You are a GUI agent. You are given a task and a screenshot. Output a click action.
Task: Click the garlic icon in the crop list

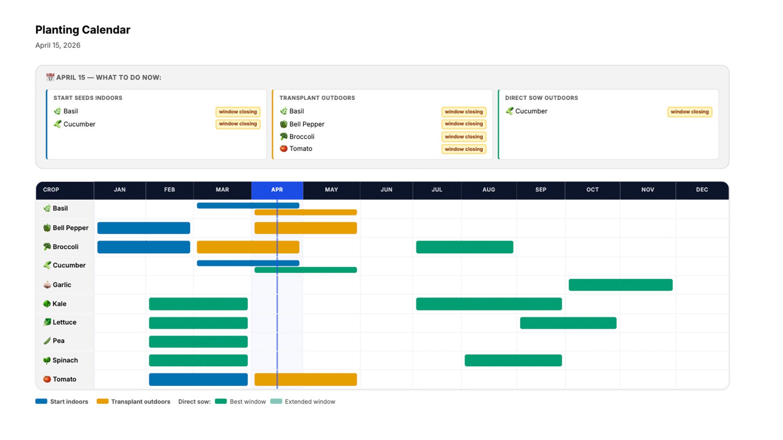coord(47,285)
